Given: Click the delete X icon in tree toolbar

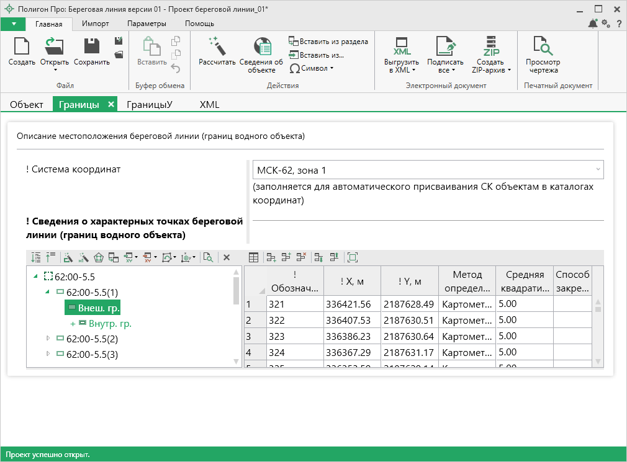Looking at the screenshot, I should [x=227, y=257].
